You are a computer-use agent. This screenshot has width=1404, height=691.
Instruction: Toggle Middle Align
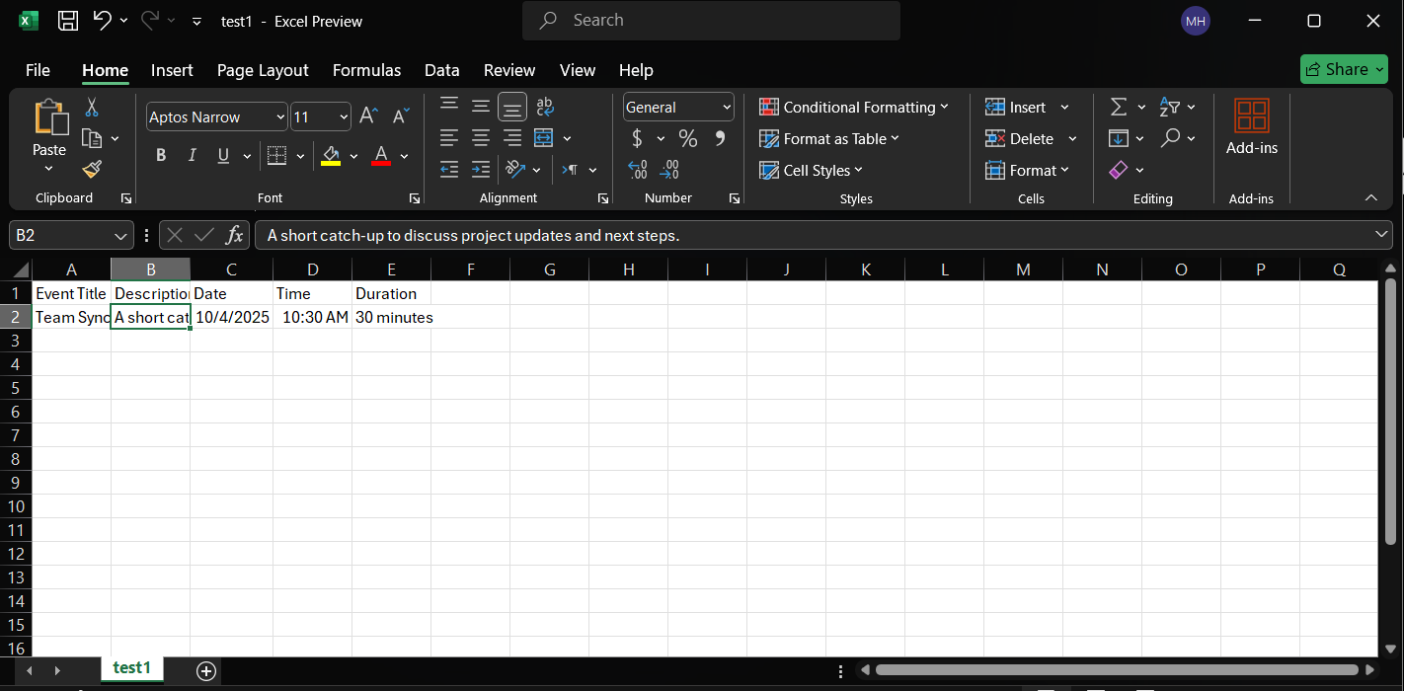481,106
